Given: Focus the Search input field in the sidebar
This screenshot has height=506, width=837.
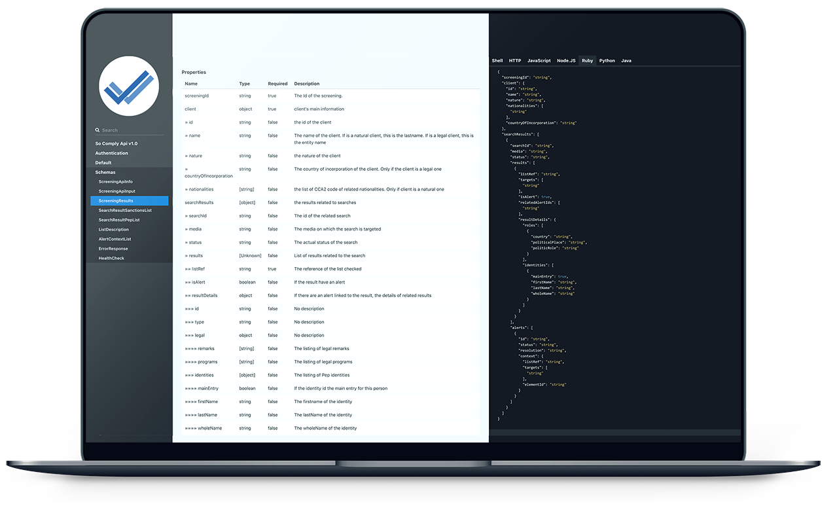Looking at the screenshot, I should [x=130, y=130].
